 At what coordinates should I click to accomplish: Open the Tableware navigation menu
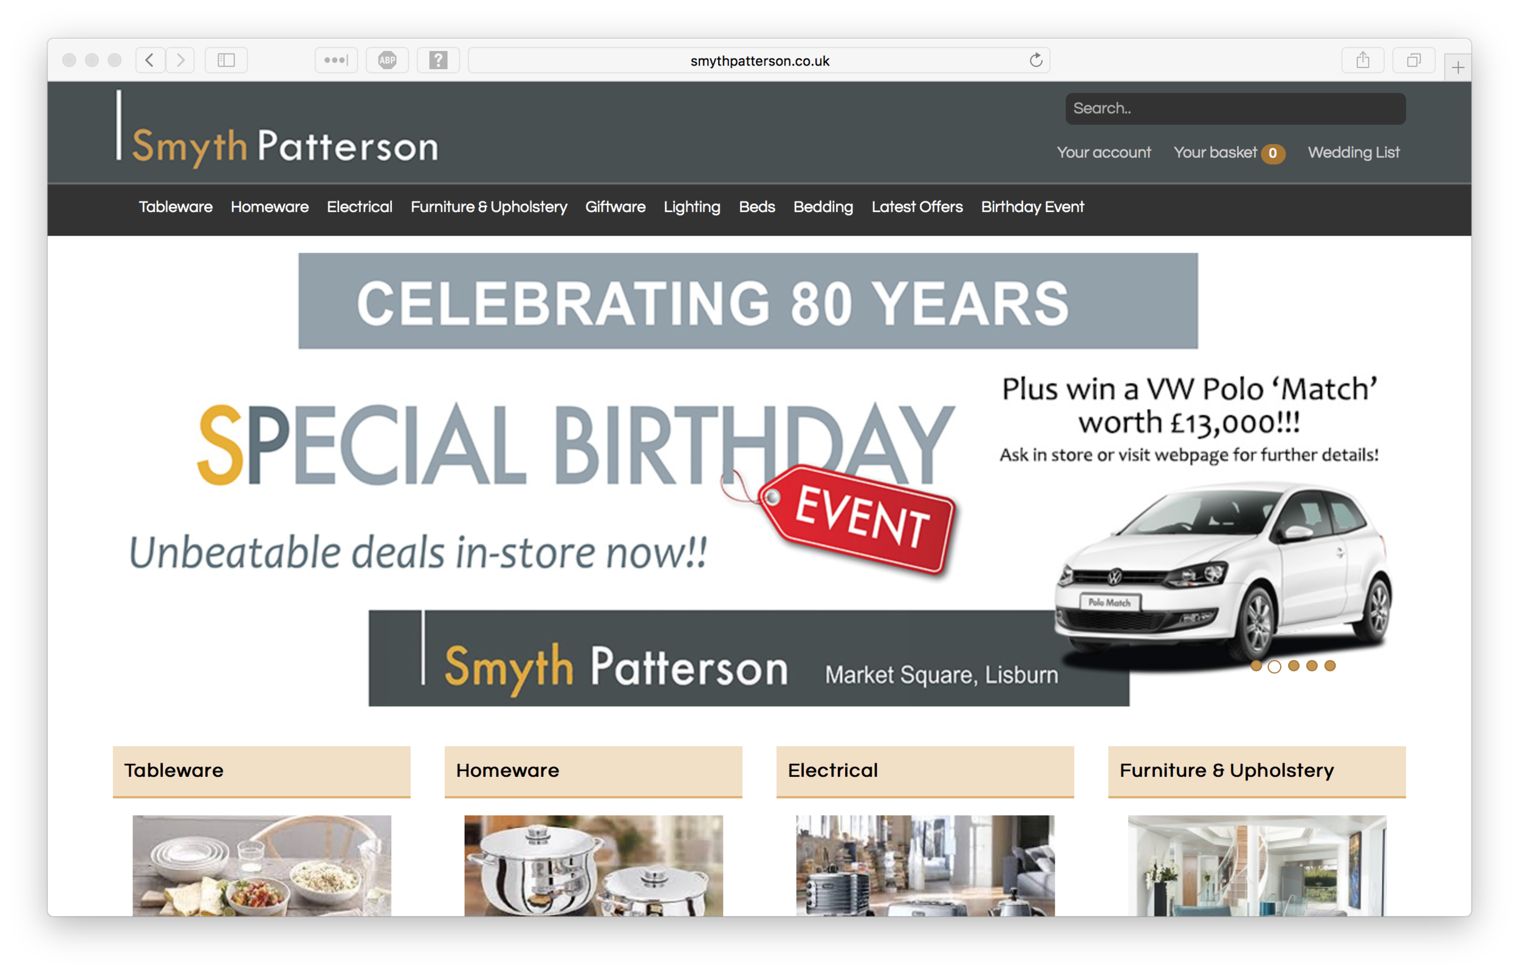click(176, 207)
